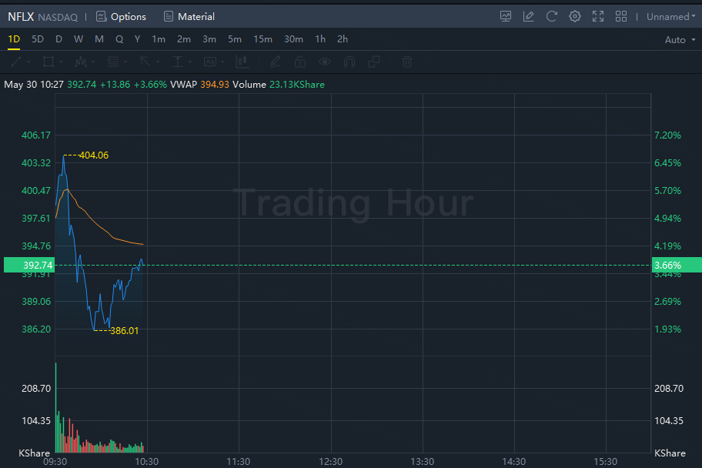Screen dimensions: 702x468
Task: Expand the wave pattern tool dropdown arrow
Action: coord(93,62)
